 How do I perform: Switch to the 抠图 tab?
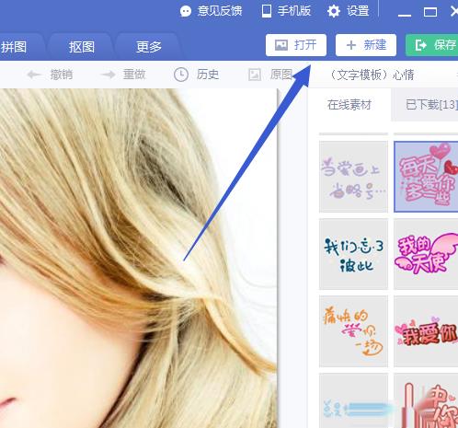click(x=81, y=47)
